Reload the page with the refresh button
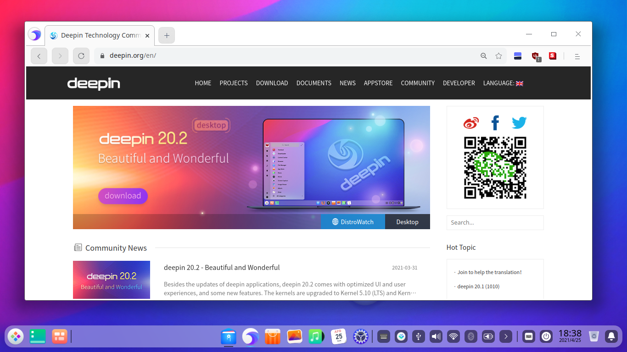Image resolution: width=627 pixels, height=352 pixels. 81,56
